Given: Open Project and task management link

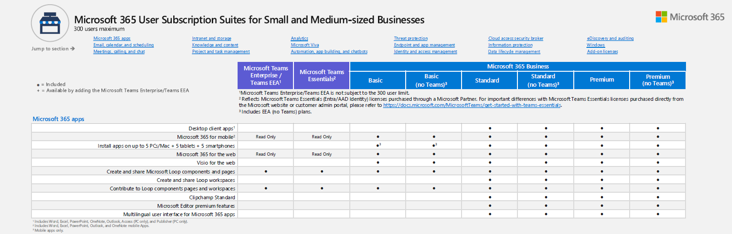Looking at the screenshot, I should click(x=221, y=52).
